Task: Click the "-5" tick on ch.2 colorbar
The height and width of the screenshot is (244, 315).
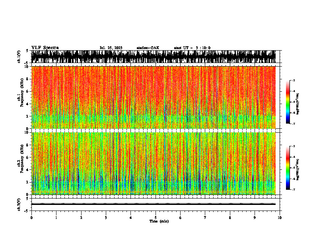Action: click(293, 168)
